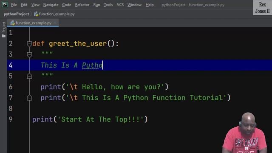Open the File menu

[x=14, y=5]
